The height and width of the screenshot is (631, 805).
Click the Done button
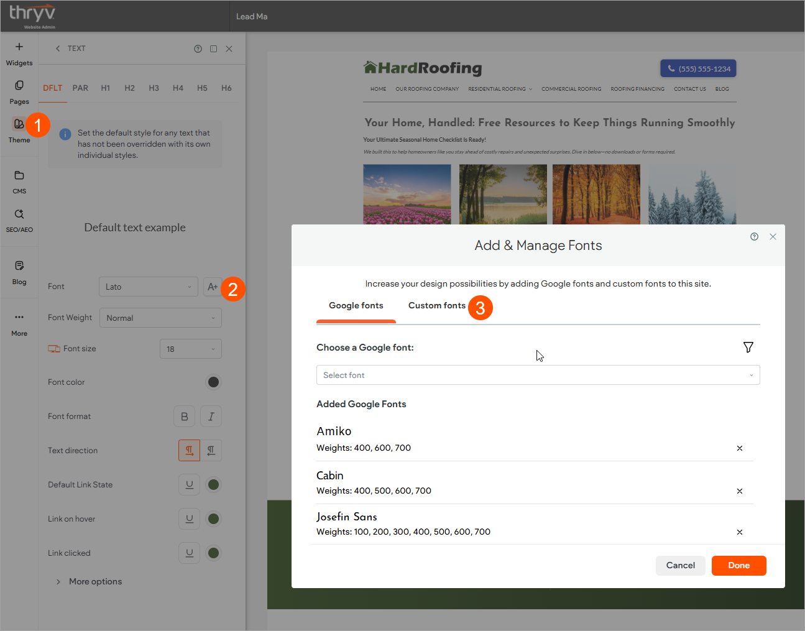[x=738, y=566]
